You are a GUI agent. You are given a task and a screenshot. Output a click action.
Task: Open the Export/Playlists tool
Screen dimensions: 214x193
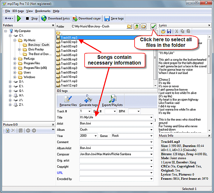[112, 100]
